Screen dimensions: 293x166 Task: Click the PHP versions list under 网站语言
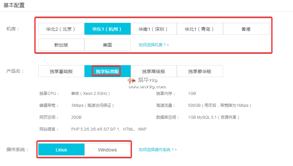pyautogui.click(x=109, y=129)
